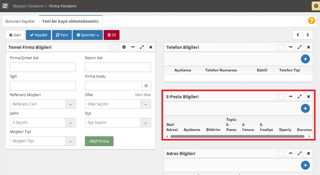Switch to the Bulunan Kayıtlar tab

[x=20, y=21]
